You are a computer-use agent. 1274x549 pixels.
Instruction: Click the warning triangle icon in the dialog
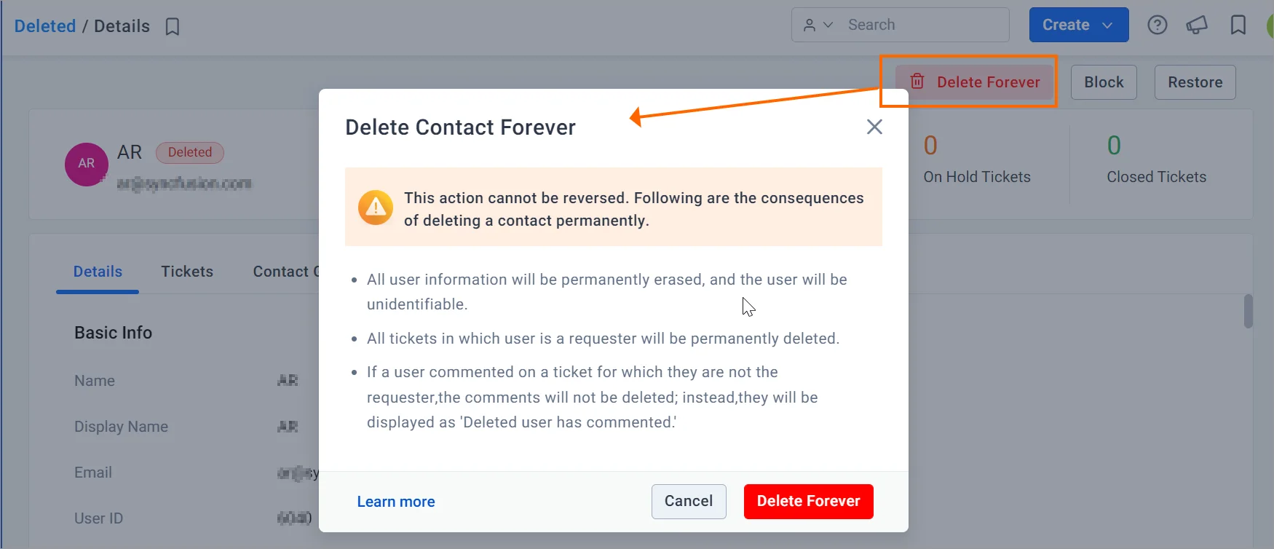point(374,207)
